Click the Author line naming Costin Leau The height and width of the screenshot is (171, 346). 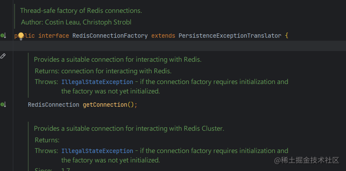(x=76, y=22)
